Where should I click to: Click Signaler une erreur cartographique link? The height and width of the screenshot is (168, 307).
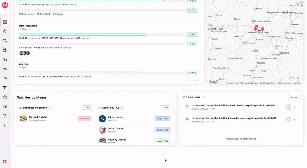tap(290, 83)
